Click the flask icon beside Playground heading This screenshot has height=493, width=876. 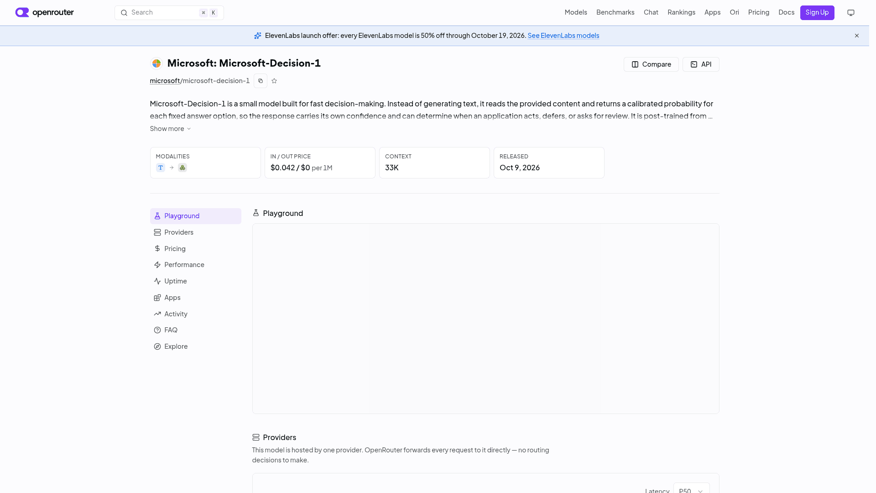point(256,213)
